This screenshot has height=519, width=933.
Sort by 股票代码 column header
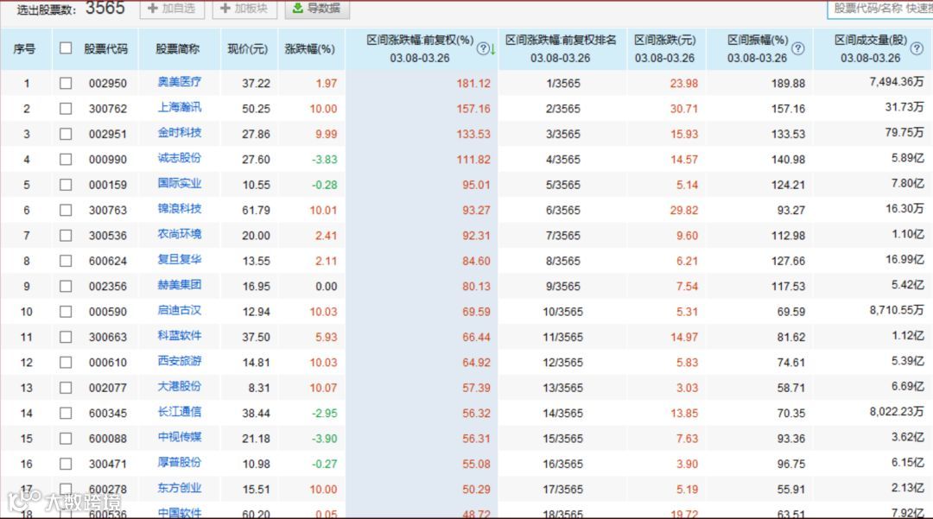pyautogui.click(x=106, y=48)
